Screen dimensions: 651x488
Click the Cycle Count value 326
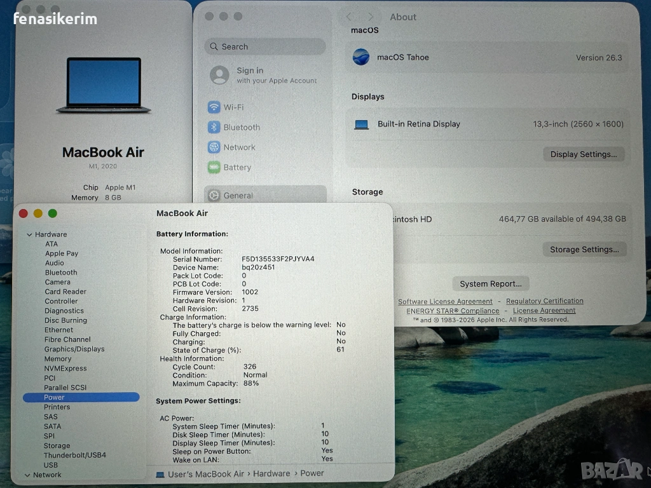pos(249,367)
